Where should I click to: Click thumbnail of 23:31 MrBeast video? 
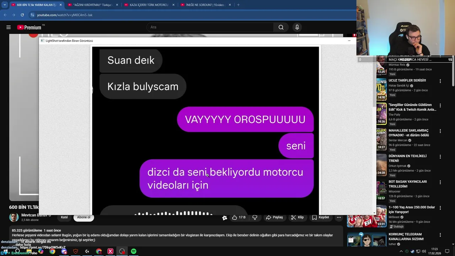[x=367, y=216]
